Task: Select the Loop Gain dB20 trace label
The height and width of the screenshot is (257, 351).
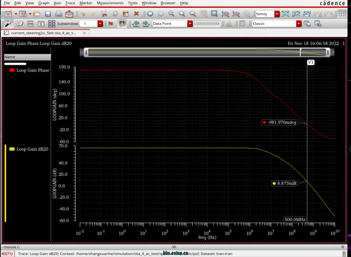Action: (x=33, y=149)
